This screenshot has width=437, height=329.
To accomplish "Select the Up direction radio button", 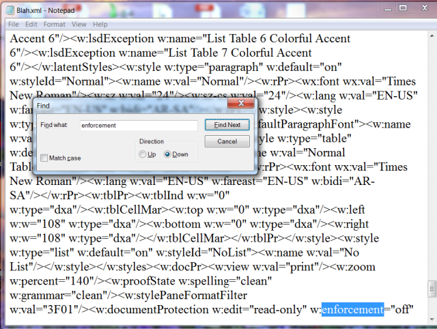I will coord(143,154).
